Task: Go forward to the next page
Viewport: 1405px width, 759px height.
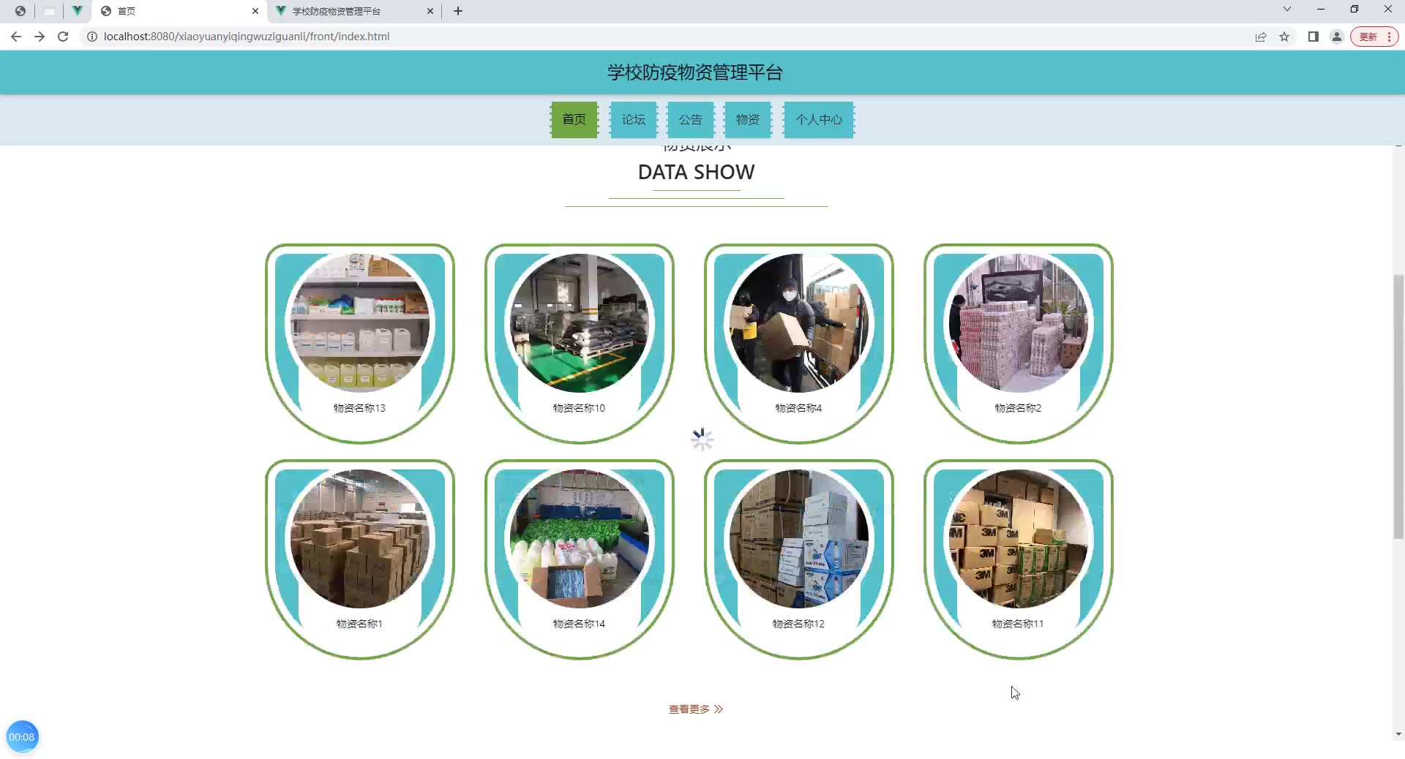Action: click(40, 37)
